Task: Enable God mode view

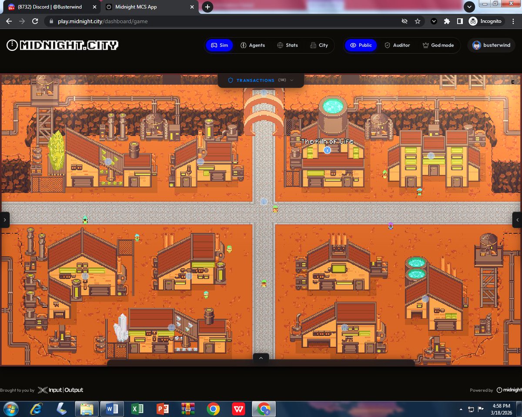Action: point(438,45)
